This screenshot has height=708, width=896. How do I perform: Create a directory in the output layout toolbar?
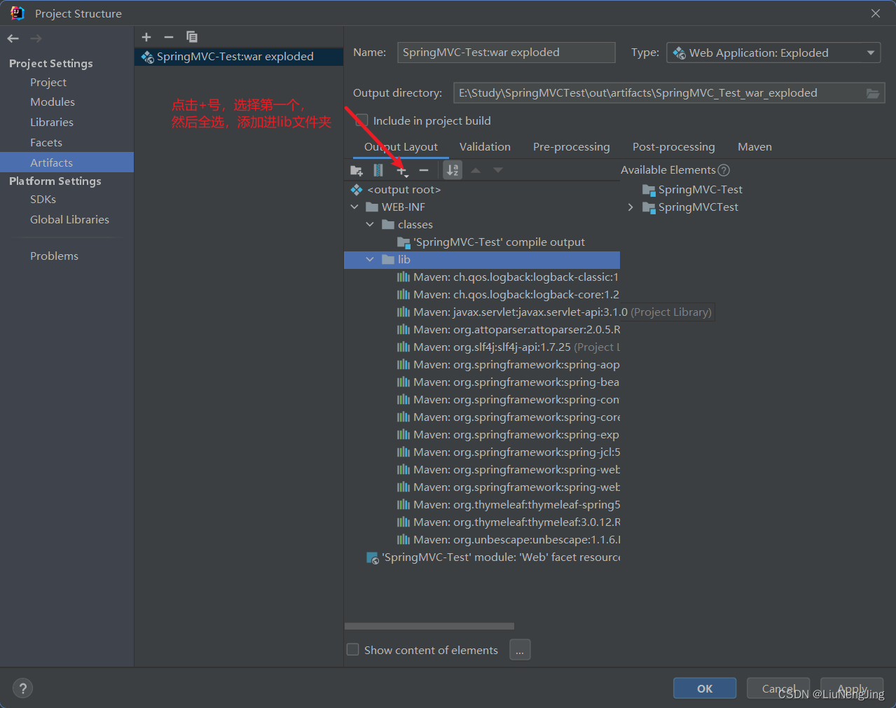pyautogui.click(x=357, y=170)
